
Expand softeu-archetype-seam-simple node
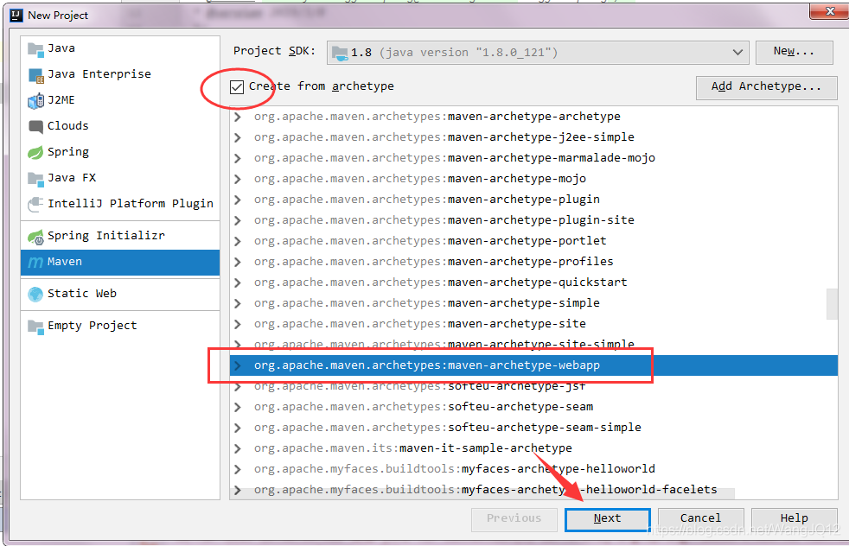click(237, 428)
